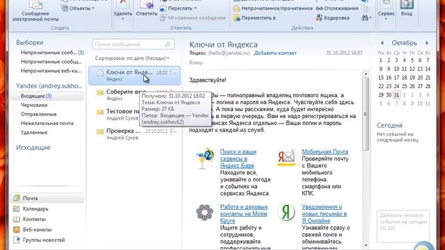Collapse the Выборки section header

point(30,42)
